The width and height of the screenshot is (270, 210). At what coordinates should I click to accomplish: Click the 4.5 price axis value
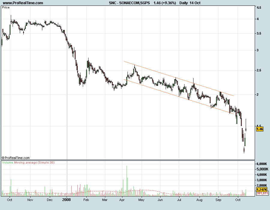pos(259,7)
